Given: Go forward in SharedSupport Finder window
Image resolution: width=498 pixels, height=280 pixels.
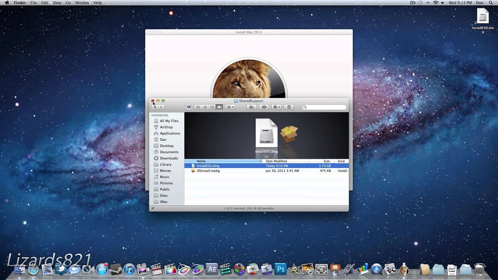Looking at the screenshot, I should pos(161,107).
